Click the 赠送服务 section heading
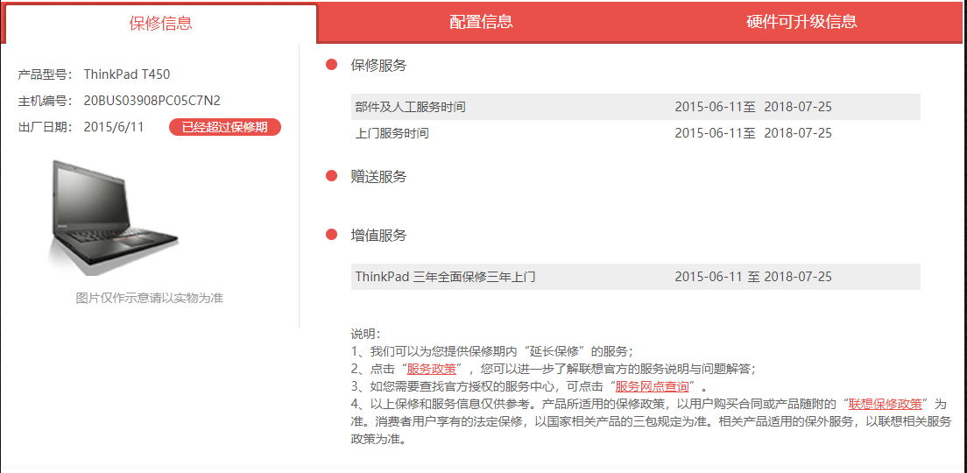Image resolution: width=967 pixels, height=473 pixels. pos(378,176)
